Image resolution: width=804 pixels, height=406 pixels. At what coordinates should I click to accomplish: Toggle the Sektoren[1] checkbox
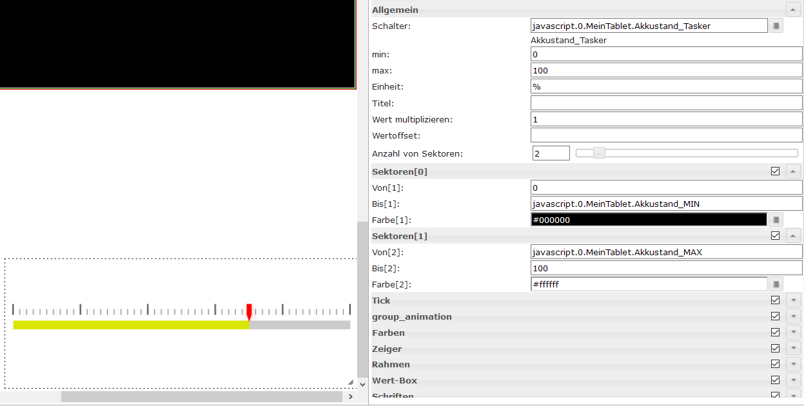click(x=775, y=236)
